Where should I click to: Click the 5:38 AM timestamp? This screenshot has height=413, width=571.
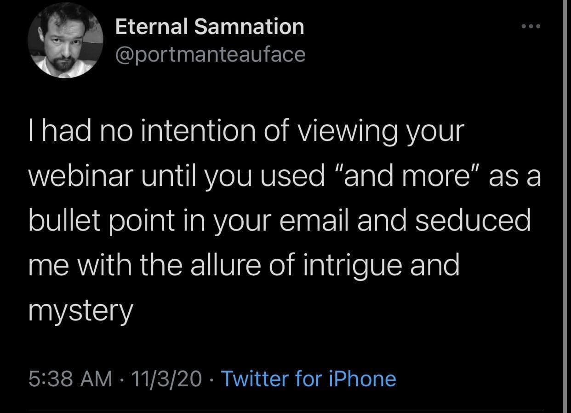70,378
